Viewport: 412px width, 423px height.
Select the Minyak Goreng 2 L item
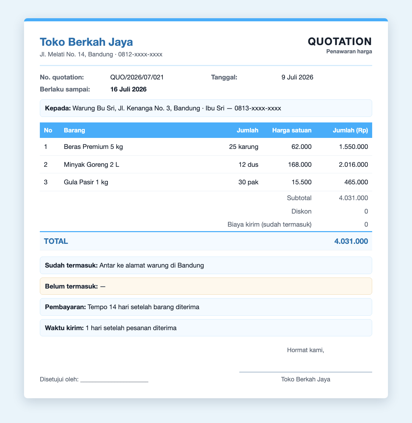tap(92, 164)
